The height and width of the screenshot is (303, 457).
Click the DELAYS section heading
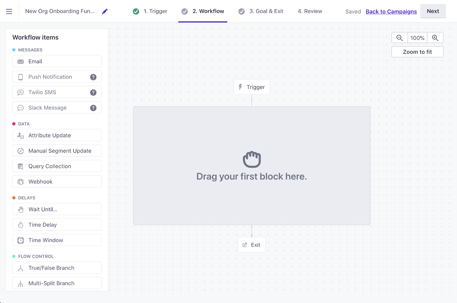click(27, 198)
